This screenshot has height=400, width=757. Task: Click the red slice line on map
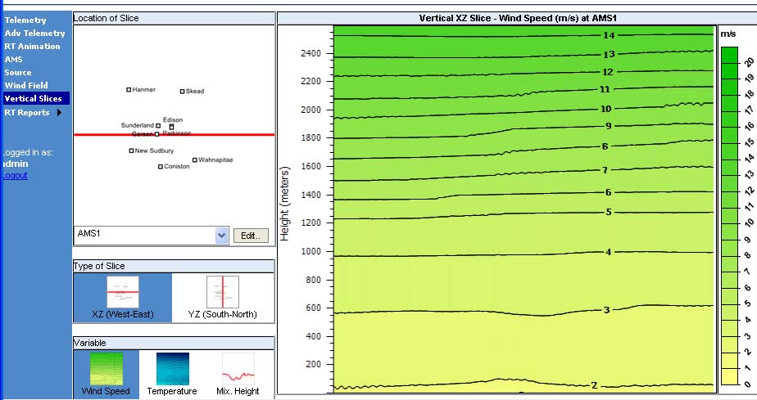(98, 134)
